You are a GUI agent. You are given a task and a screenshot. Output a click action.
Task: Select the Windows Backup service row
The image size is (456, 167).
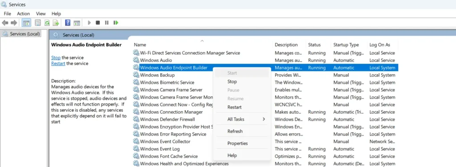[x=265, y=75]
